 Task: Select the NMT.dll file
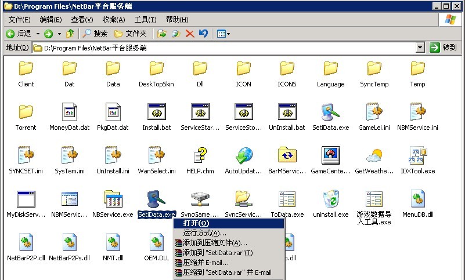point(113,247)
